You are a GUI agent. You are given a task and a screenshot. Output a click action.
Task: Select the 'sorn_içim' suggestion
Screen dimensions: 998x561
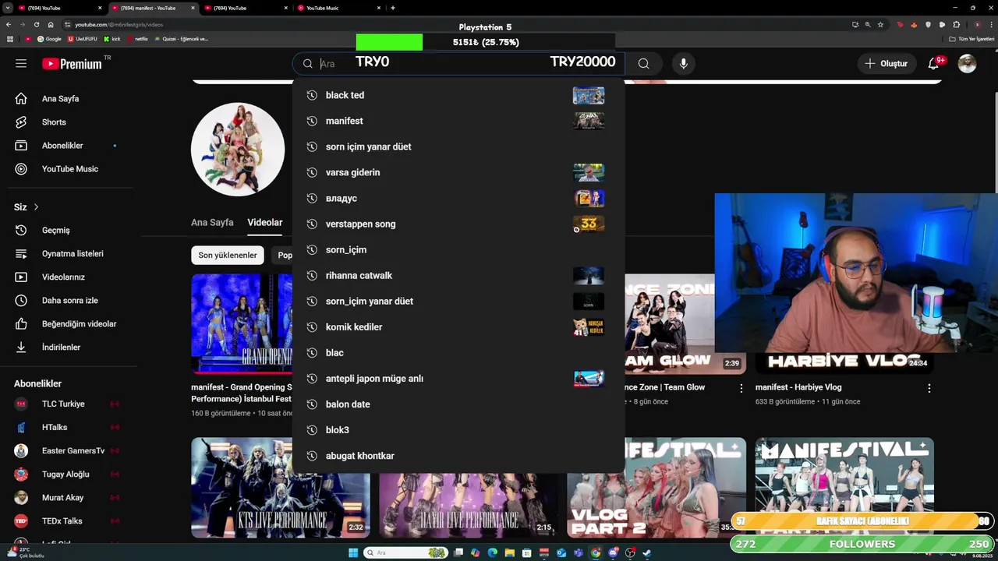pyautogui.click(x=458, y=249)
